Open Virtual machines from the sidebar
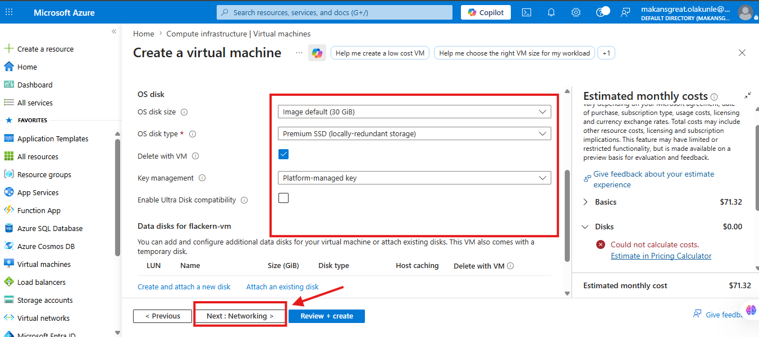The height and width of the screenshot is (337, 759). coord(44,264)
